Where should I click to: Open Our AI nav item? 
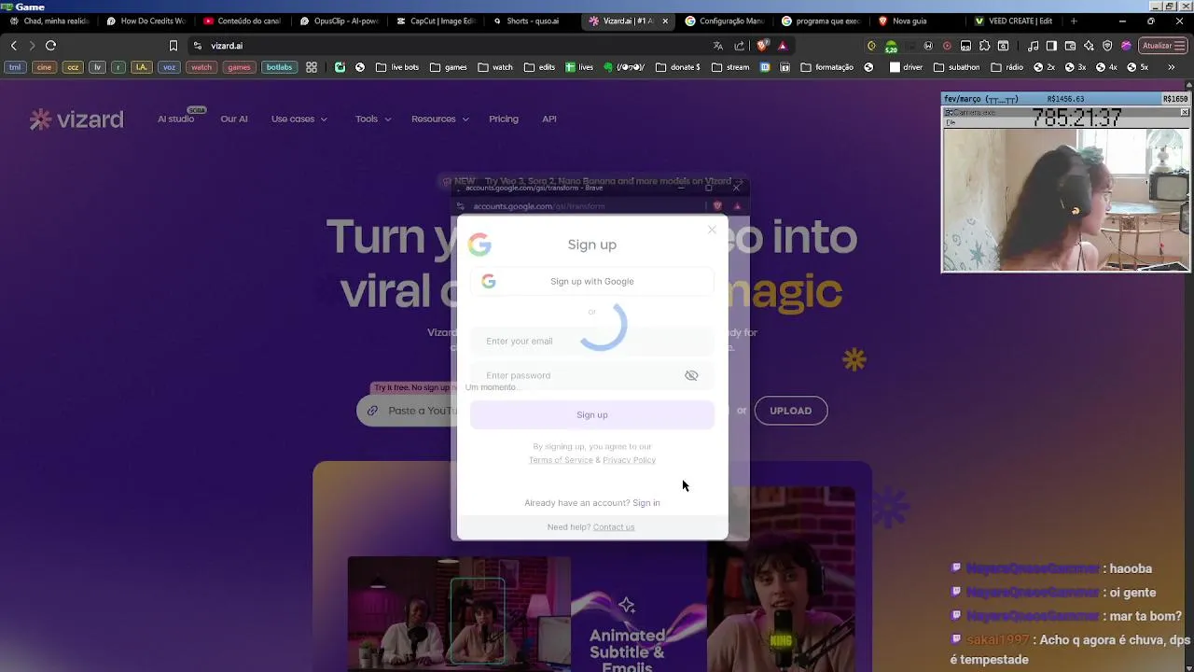(234, 119)
